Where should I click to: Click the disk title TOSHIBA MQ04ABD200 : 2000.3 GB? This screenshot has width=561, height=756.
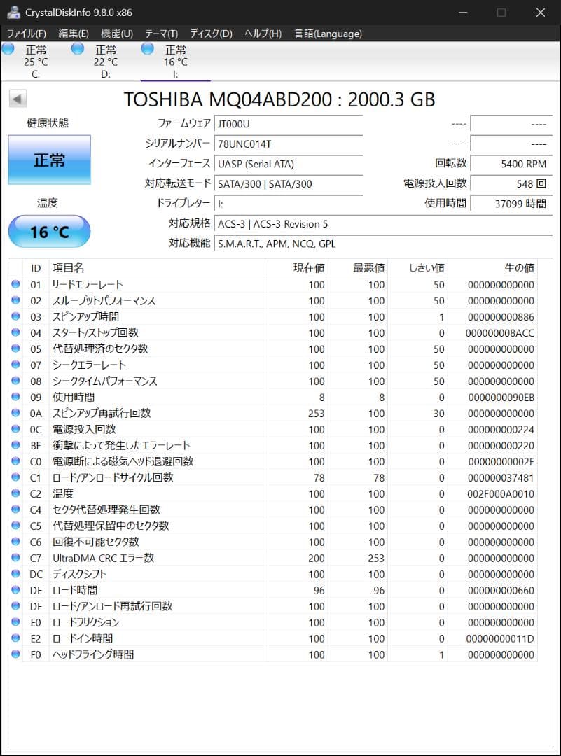(x=279, y=100)
